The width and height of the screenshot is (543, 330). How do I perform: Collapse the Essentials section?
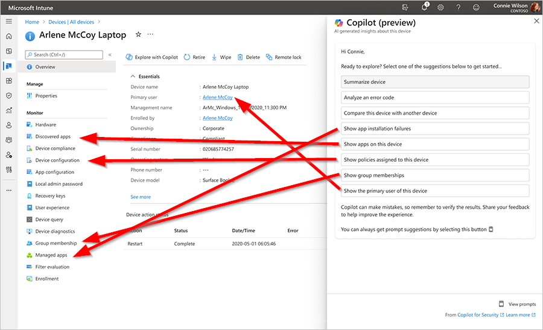tap(133, 76)
